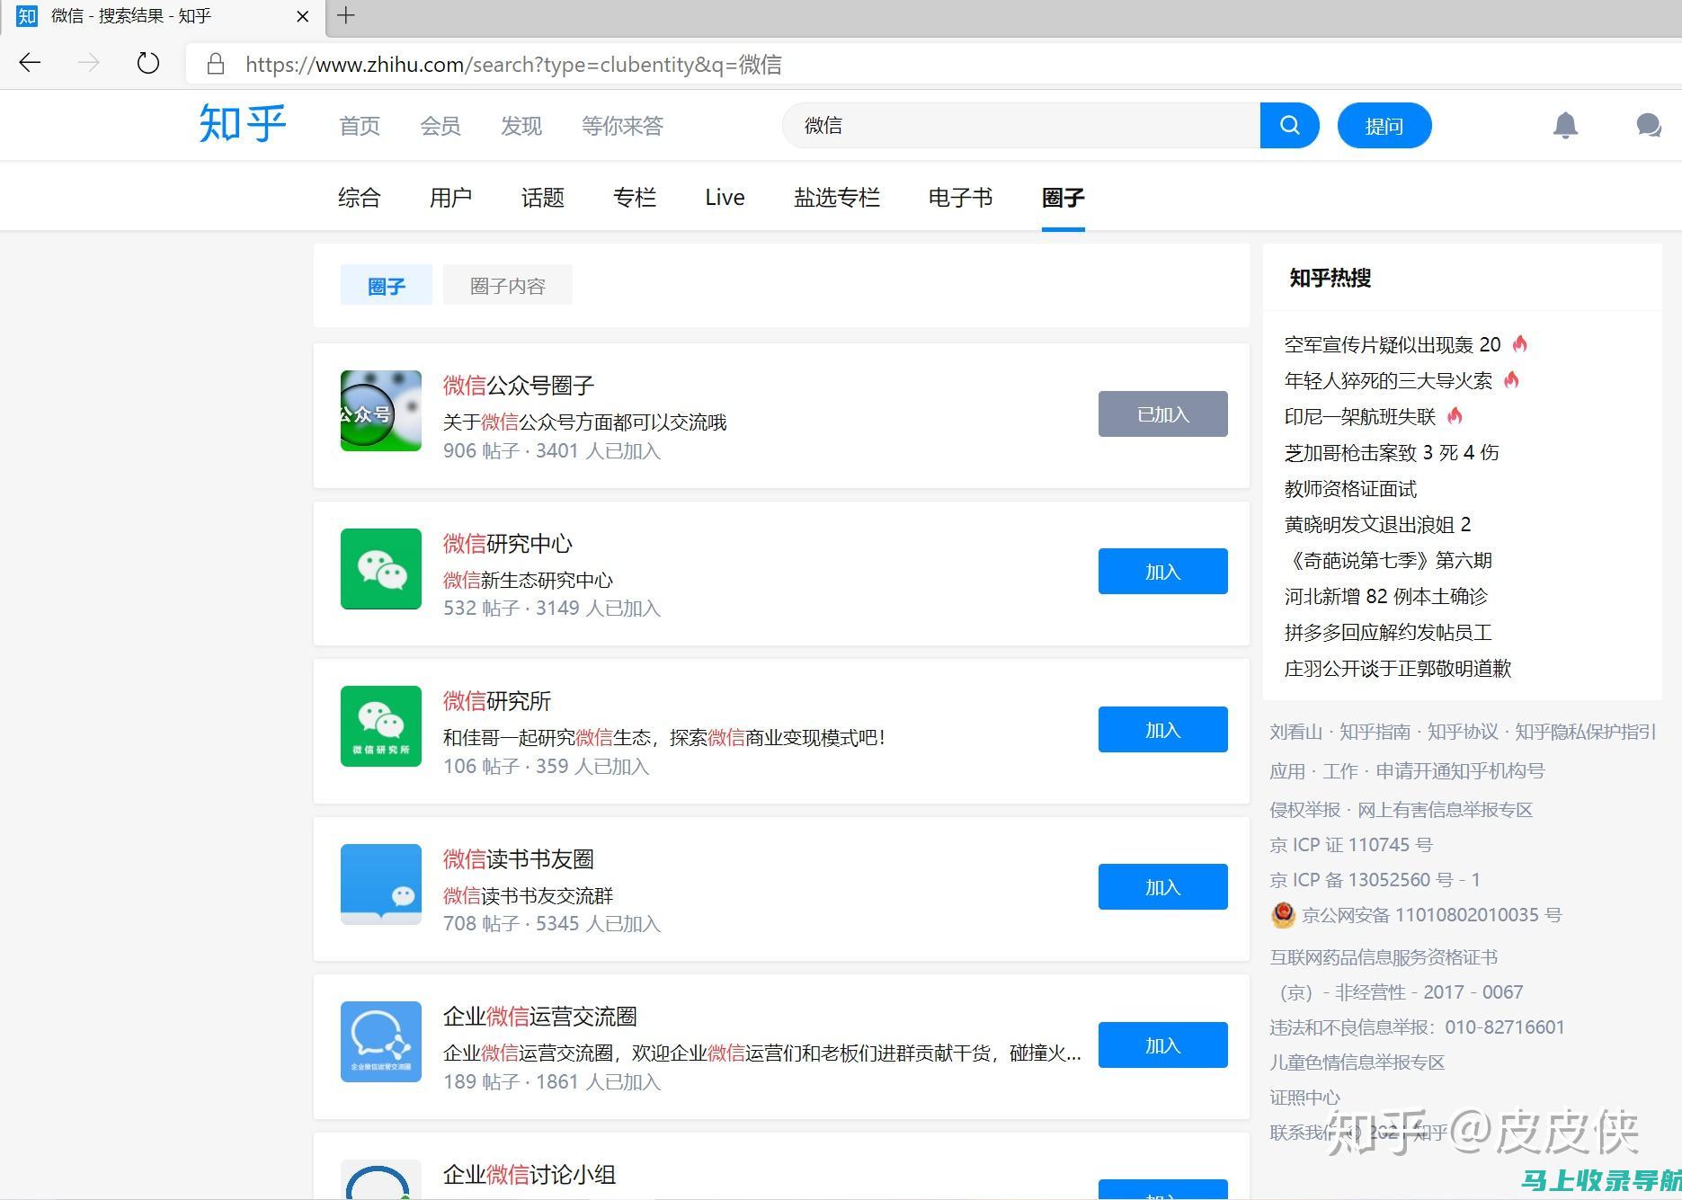Image resolution: width=1682 pixels, height=1200 pixels.
Task: Click the 微信 search input field
Action: 1021,125
